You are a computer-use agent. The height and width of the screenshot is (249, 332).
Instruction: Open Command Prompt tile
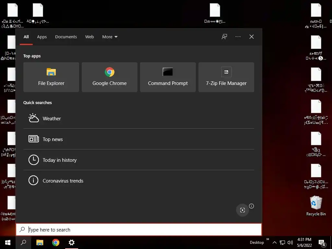168,77
